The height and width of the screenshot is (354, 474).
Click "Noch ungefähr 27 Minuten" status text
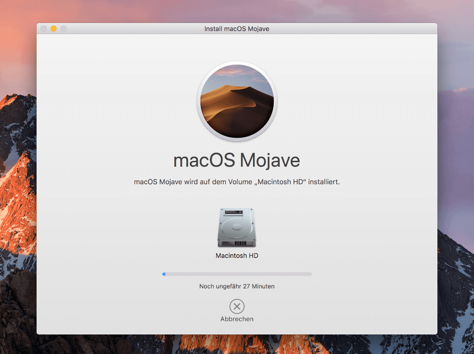[236, 286]
